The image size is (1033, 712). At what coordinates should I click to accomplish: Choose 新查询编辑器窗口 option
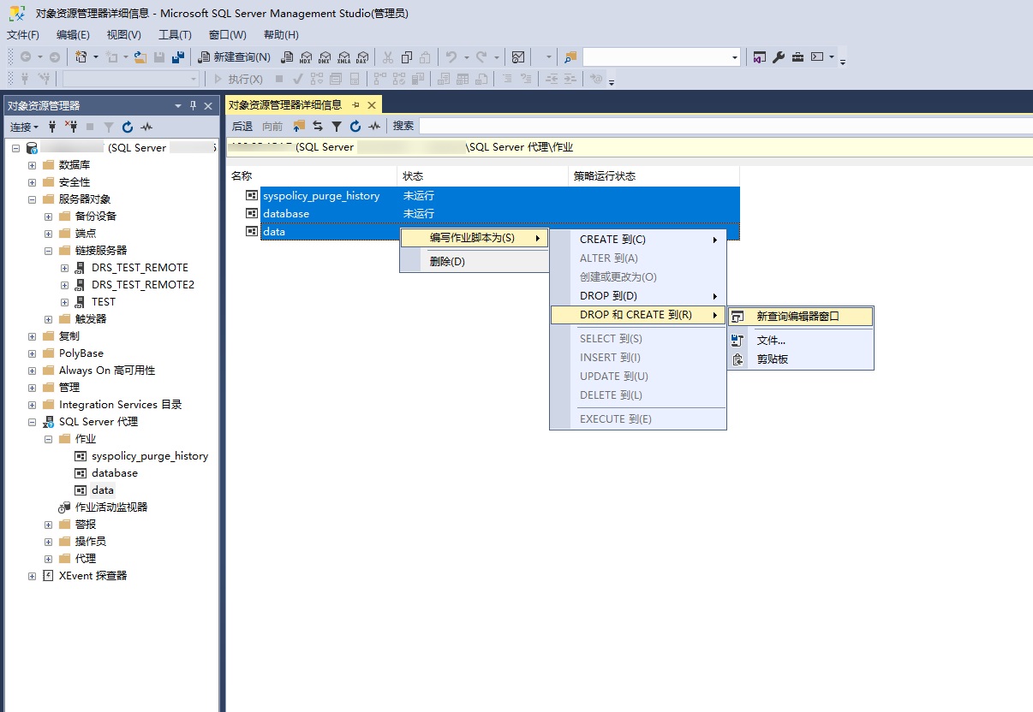point(801,317)
